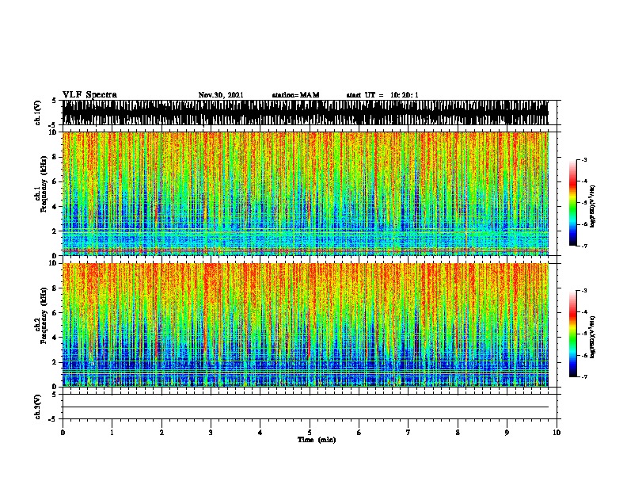Click time axis tick label "4"
This screenshot has width=627, height=485.
pyautogui.click(x=260, y=432)
